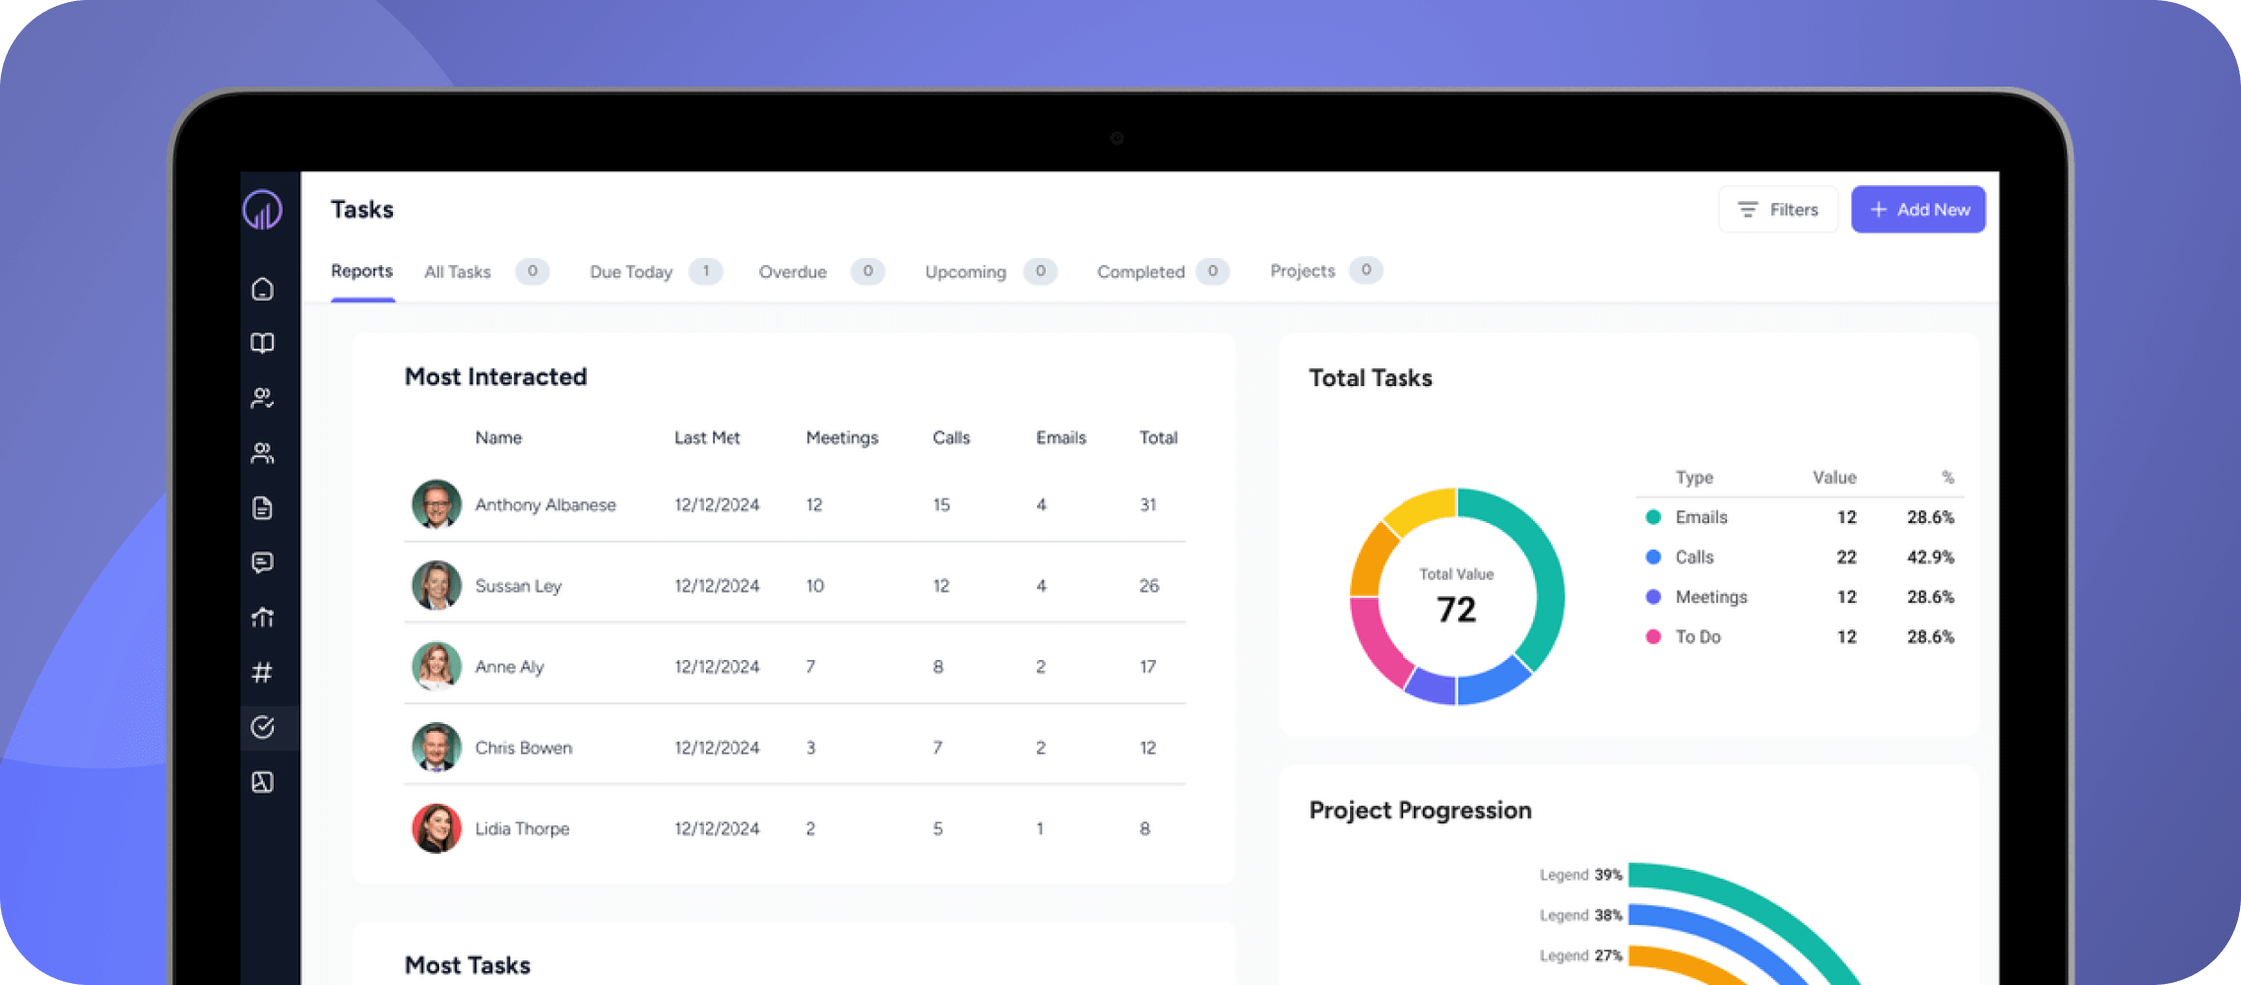Click the To Do legend label
Screen dimensions: 2241x985
(1698, 636)
